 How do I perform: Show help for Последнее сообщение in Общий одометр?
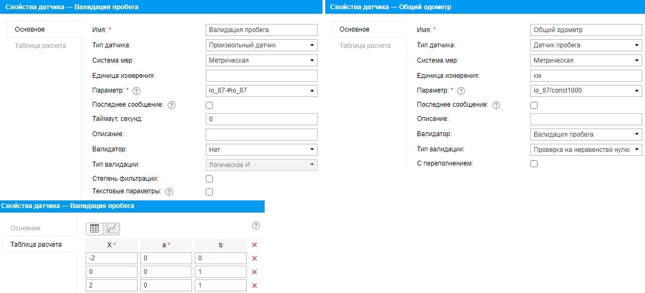point(496,105)
